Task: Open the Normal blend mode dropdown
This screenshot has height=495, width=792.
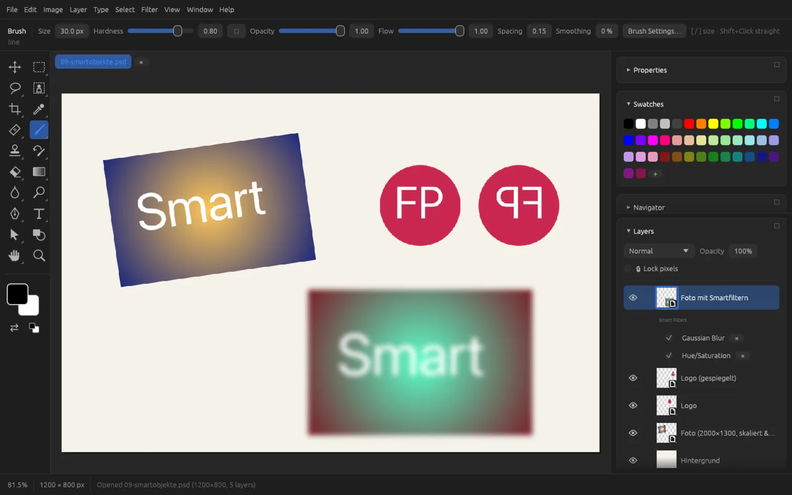Action: coord(659,251)
